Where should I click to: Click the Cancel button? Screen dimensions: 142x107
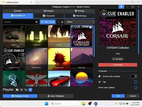click(133, 96)
